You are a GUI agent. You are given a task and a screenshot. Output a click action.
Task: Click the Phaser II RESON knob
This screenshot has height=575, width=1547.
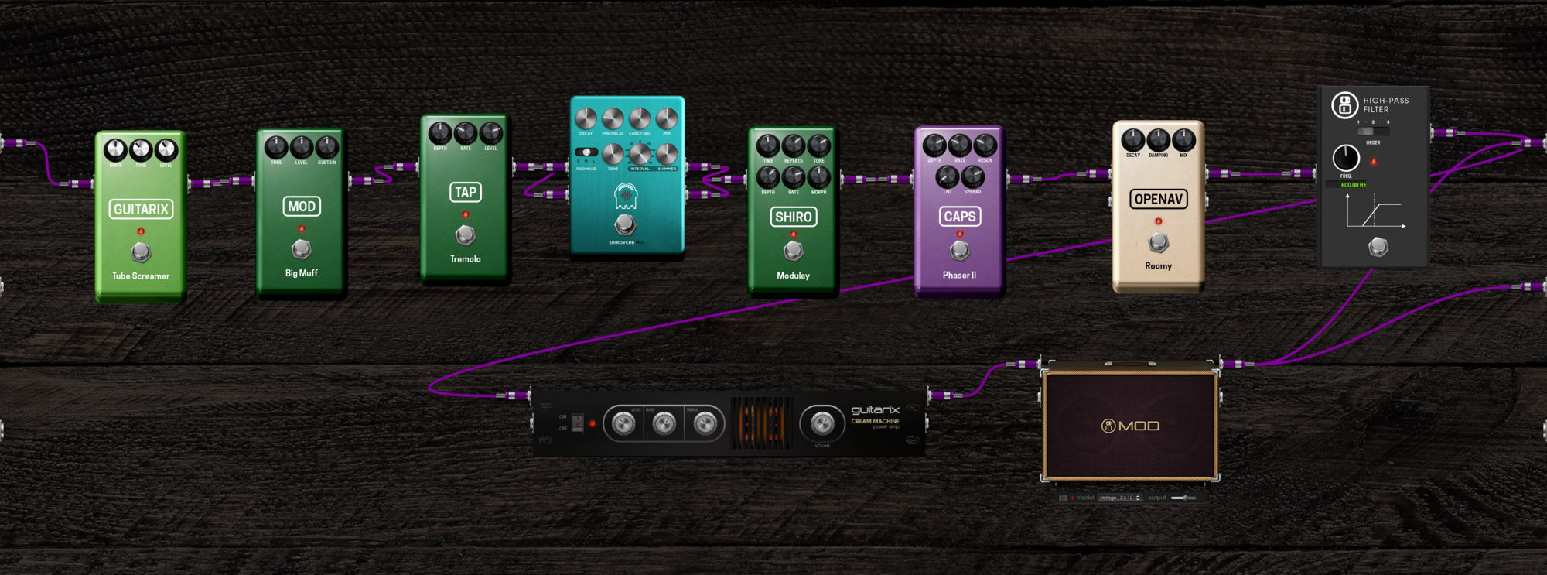(x=985, y=145)
